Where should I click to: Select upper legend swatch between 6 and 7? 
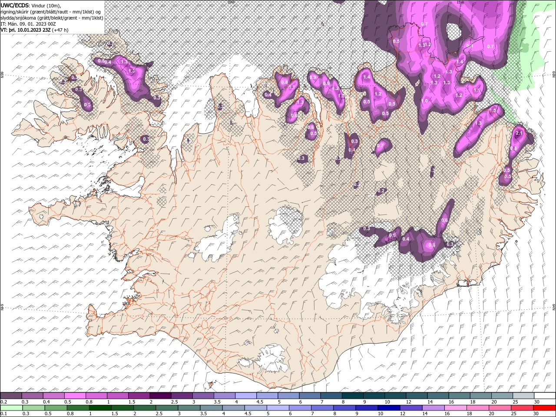point(310,396)
